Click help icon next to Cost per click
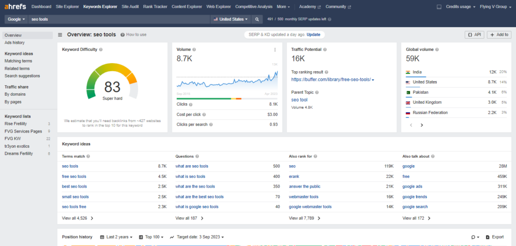 [x=204, y=114]
